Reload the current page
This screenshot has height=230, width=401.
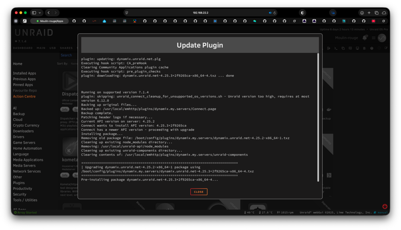(x=275, y=13)
